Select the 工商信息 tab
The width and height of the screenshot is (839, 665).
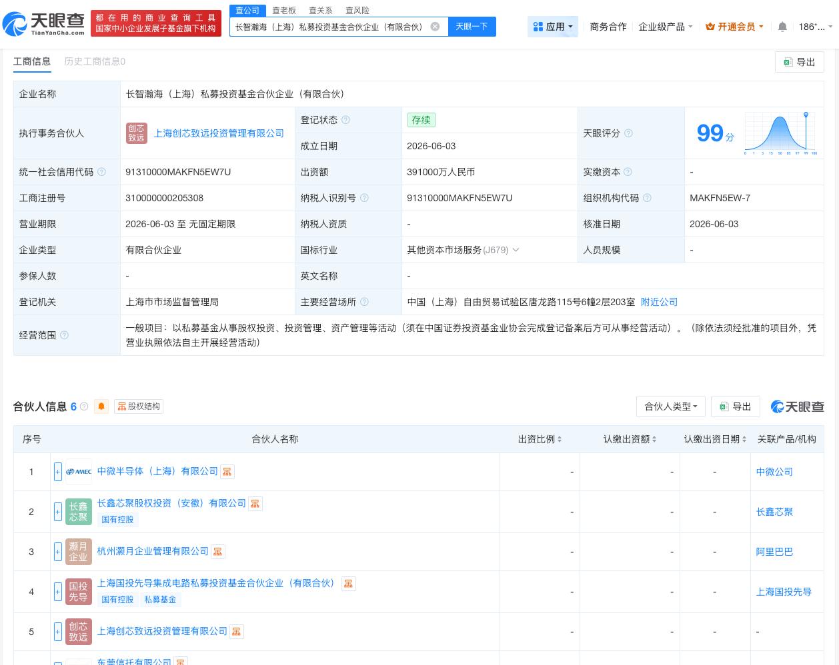click(32, 61)
